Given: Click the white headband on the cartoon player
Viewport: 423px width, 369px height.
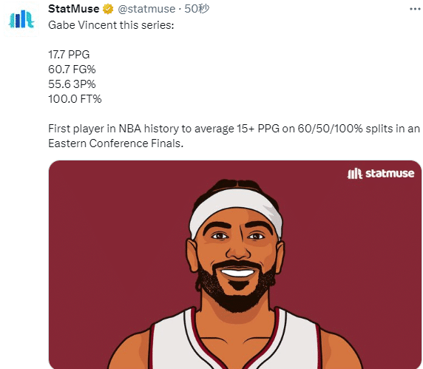Looking at the screenshot, I should click(236, 209).
